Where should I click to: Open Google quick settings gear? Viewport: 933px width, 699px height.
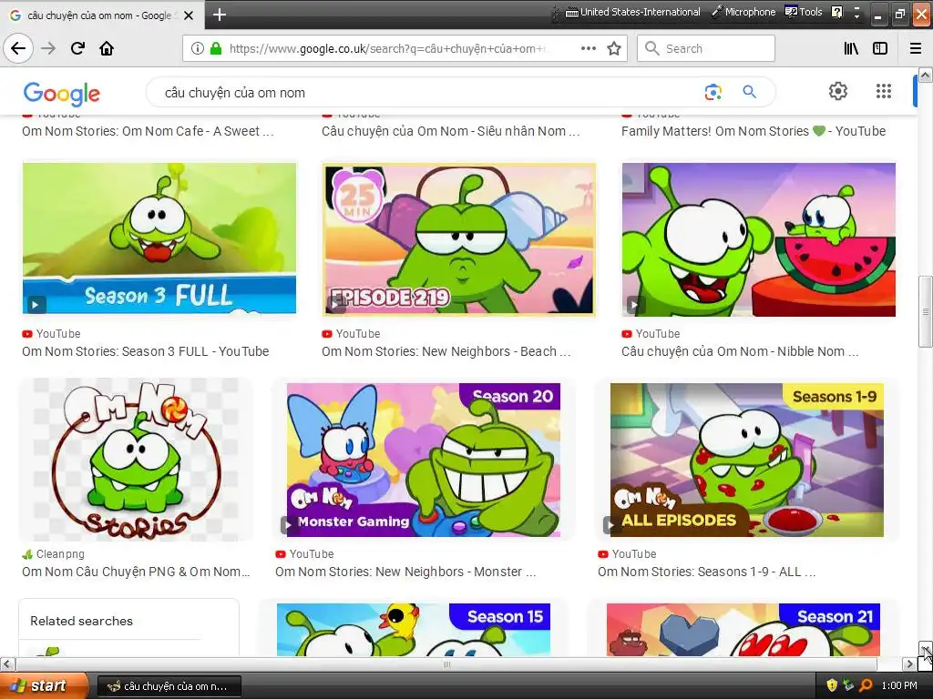(838, 91)
